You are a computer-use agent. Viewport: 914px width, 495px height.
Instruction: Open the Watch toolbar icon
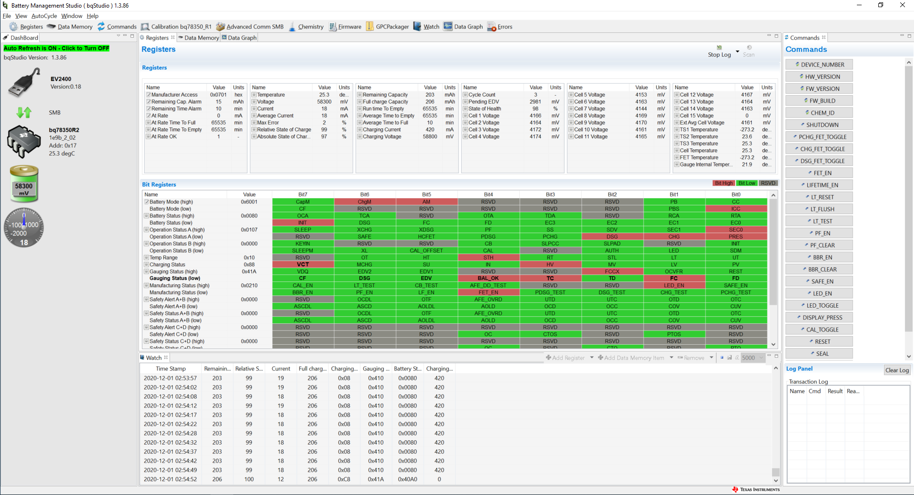tap(426, 27)
